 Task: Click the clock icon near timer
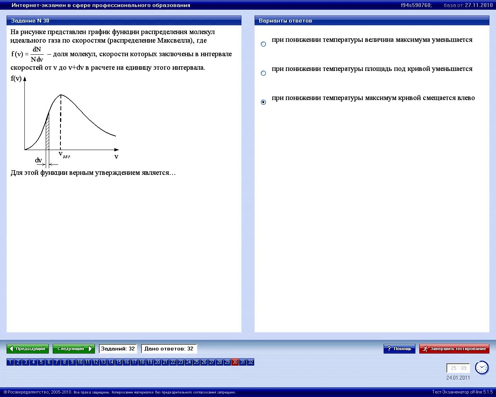point(482,367)
